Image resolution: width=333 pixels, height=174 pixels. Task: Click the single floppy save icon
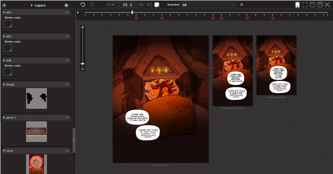[x=313, y=5]
